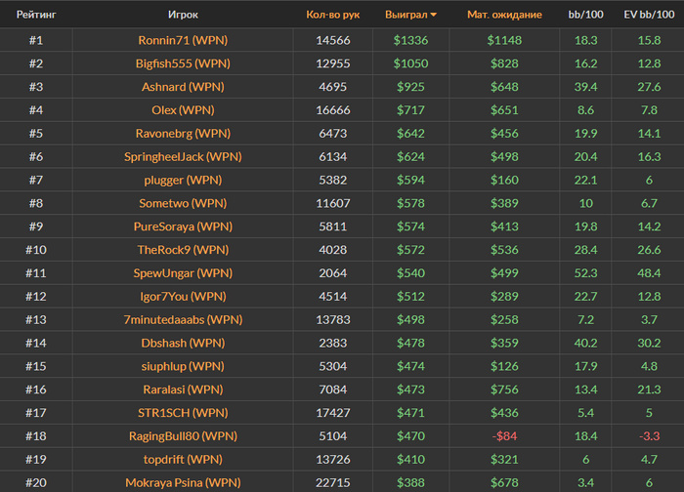Open player Ronnin71 (WPN) profile

click(x=183, y=40)
